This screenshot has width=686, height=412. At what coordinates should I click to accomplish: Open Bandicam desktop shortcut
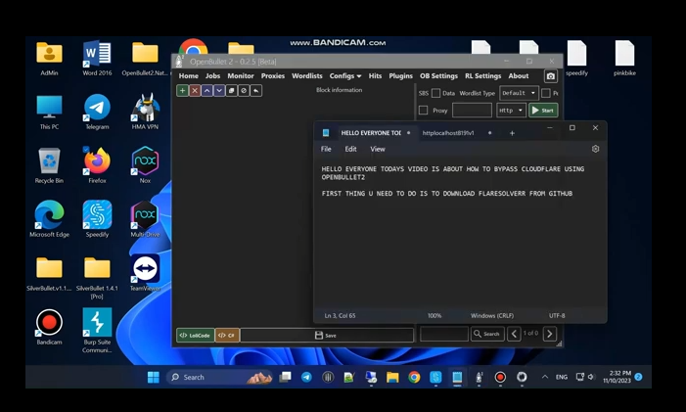click(x=49, y=327)
